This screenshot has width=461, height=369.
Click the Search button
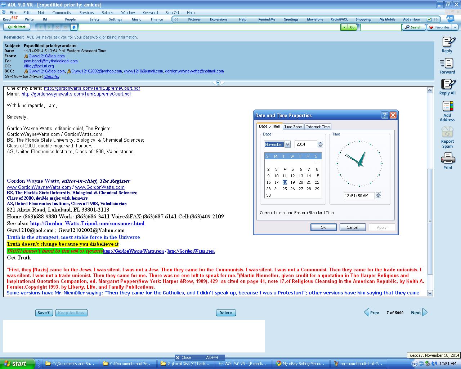click(x=413, y=27)
